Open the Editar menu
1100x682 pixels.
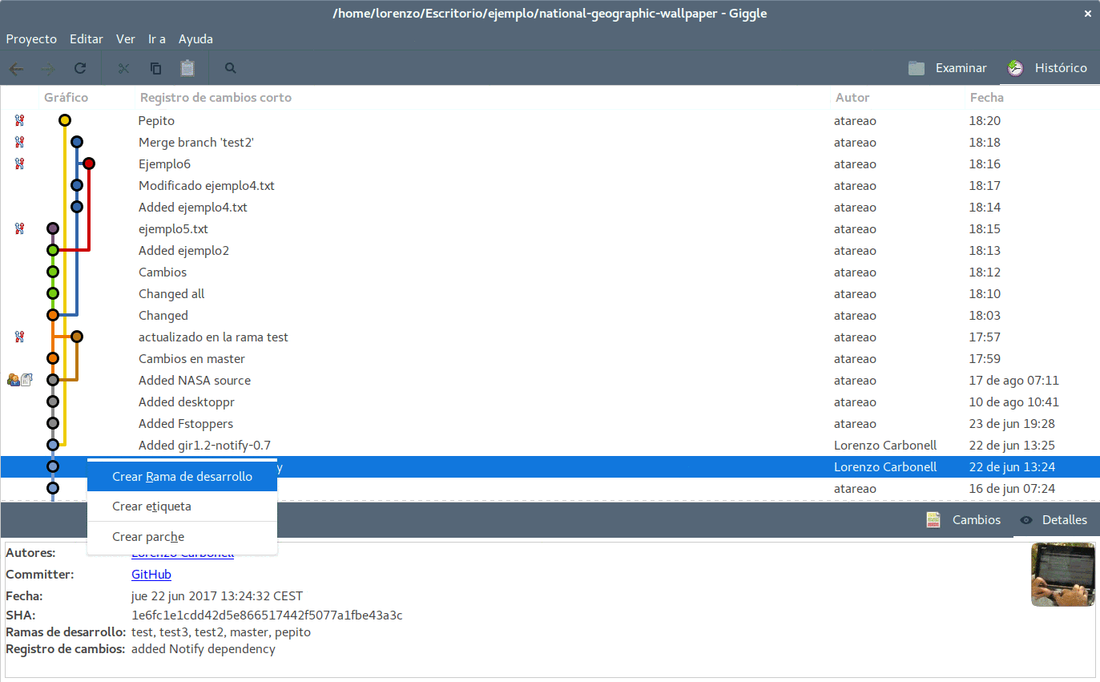coord(86,38)
